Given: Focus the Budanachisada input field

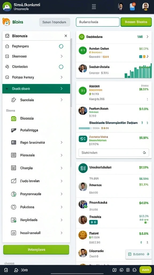Looking at the screenshot, I should coord(98,22).
